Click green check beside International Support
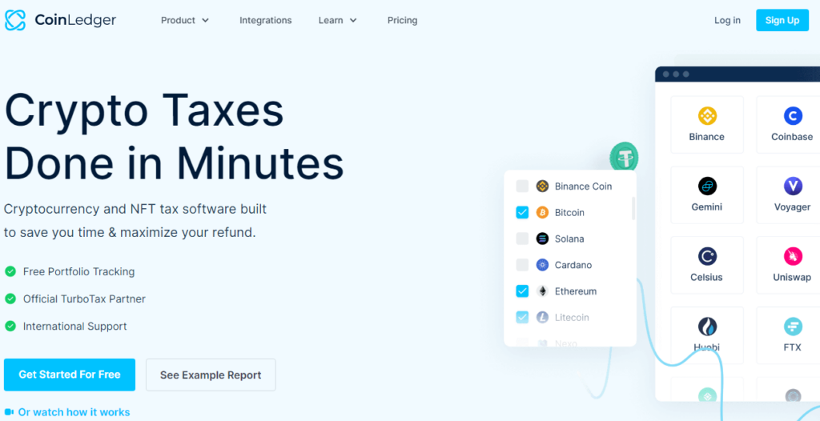 [10, 327]
